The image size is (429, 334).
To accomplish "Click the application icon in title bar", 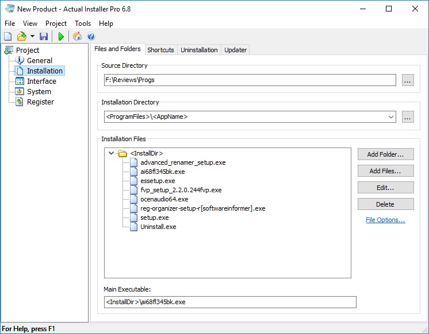I will click(10, 9).
